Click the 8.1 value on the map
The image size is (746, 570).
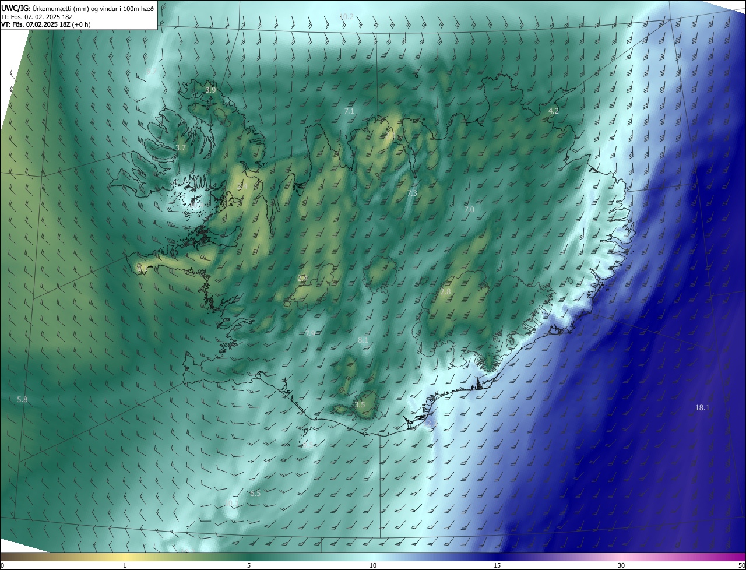363,340
